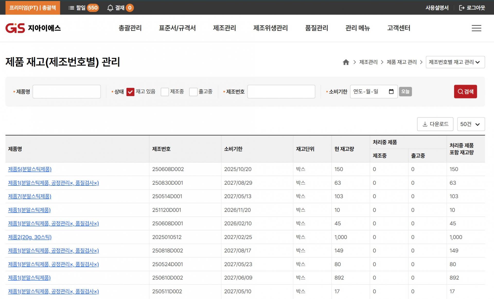The image size is (494, 299).
Task: Click the GIS 지아이에스 logo
Action: click(x=33, y=28)
